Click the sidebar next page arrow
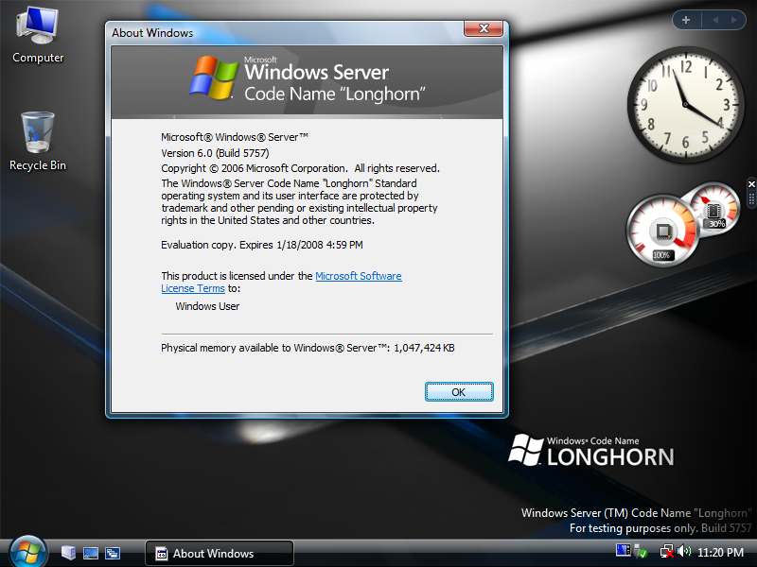Screen dimensions: 757x567 pyautogui.click(x=734, y=20)
